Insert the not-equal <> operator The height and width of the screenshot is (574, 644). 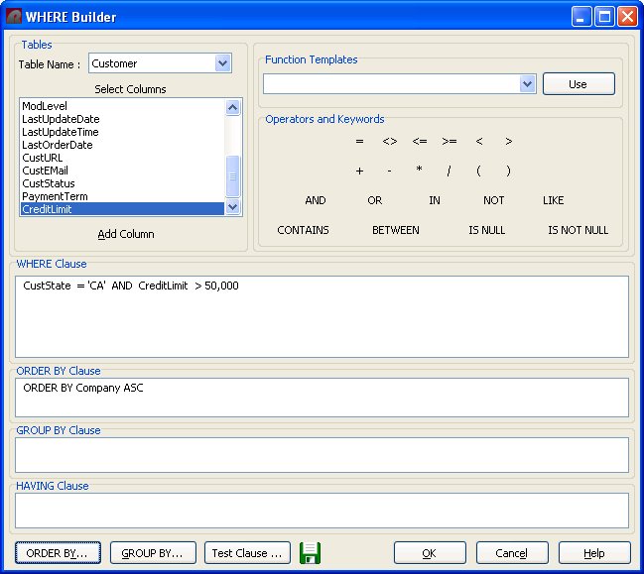point(389,142)
